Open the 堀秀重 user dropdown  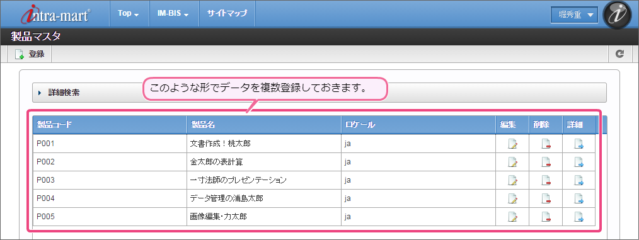click(574, 14)
